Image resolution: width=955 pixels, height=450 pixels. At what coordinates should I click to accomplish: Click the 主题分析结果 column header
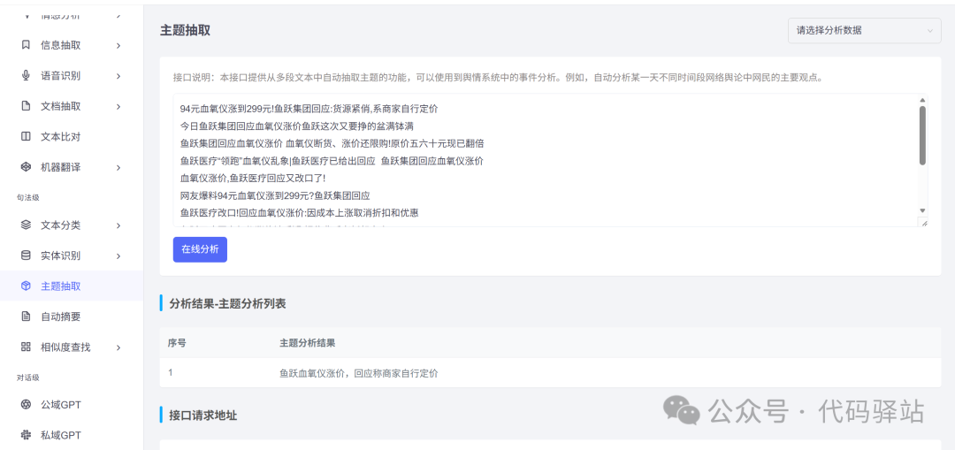point(308,343)
